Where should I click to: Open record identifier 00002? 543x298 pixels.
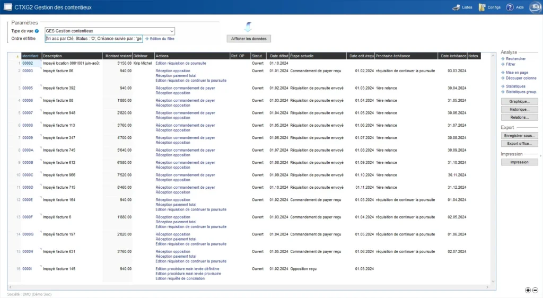pyautogui.click(x=28, y=63)
